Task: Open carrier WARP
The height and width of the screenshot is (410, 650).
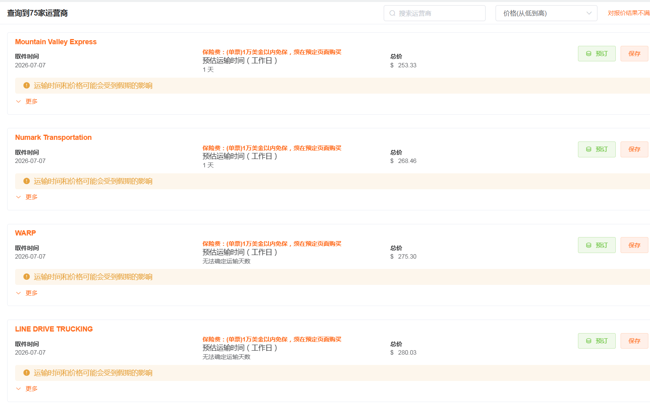Action: (25, 233)
